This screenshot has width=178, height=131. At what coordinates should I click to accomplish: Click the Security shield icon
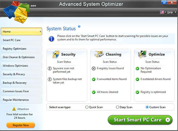[56, 54]
